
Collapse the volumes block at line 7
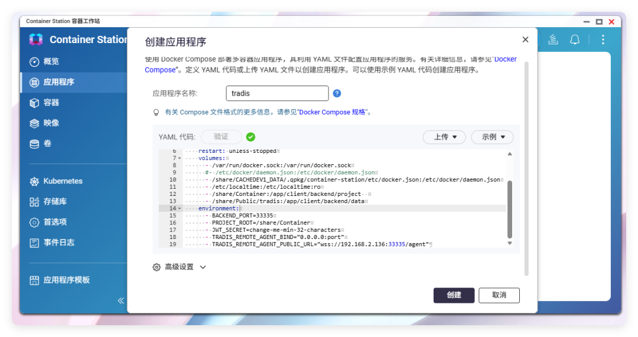click(180, 159)
